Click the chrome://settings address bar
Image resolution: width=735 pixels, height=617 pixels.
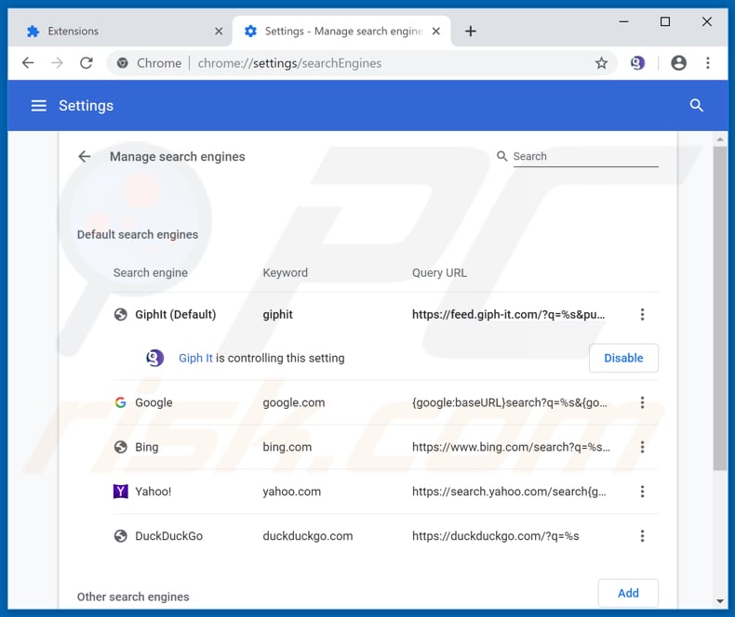point(361,63)
